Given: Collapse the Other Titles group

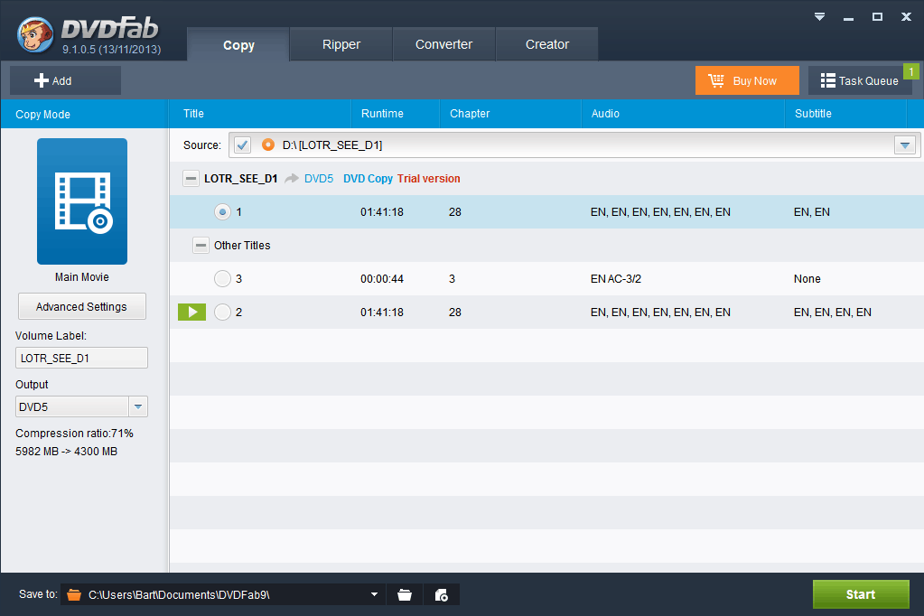Looking at the screenshot, I should click(200, 245).
